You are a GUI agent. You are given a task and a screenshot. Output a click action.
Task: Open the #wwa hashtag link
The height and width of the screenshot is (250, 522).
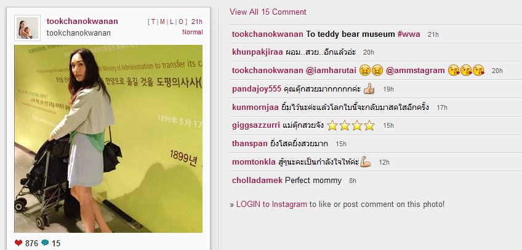coord(409,34)
